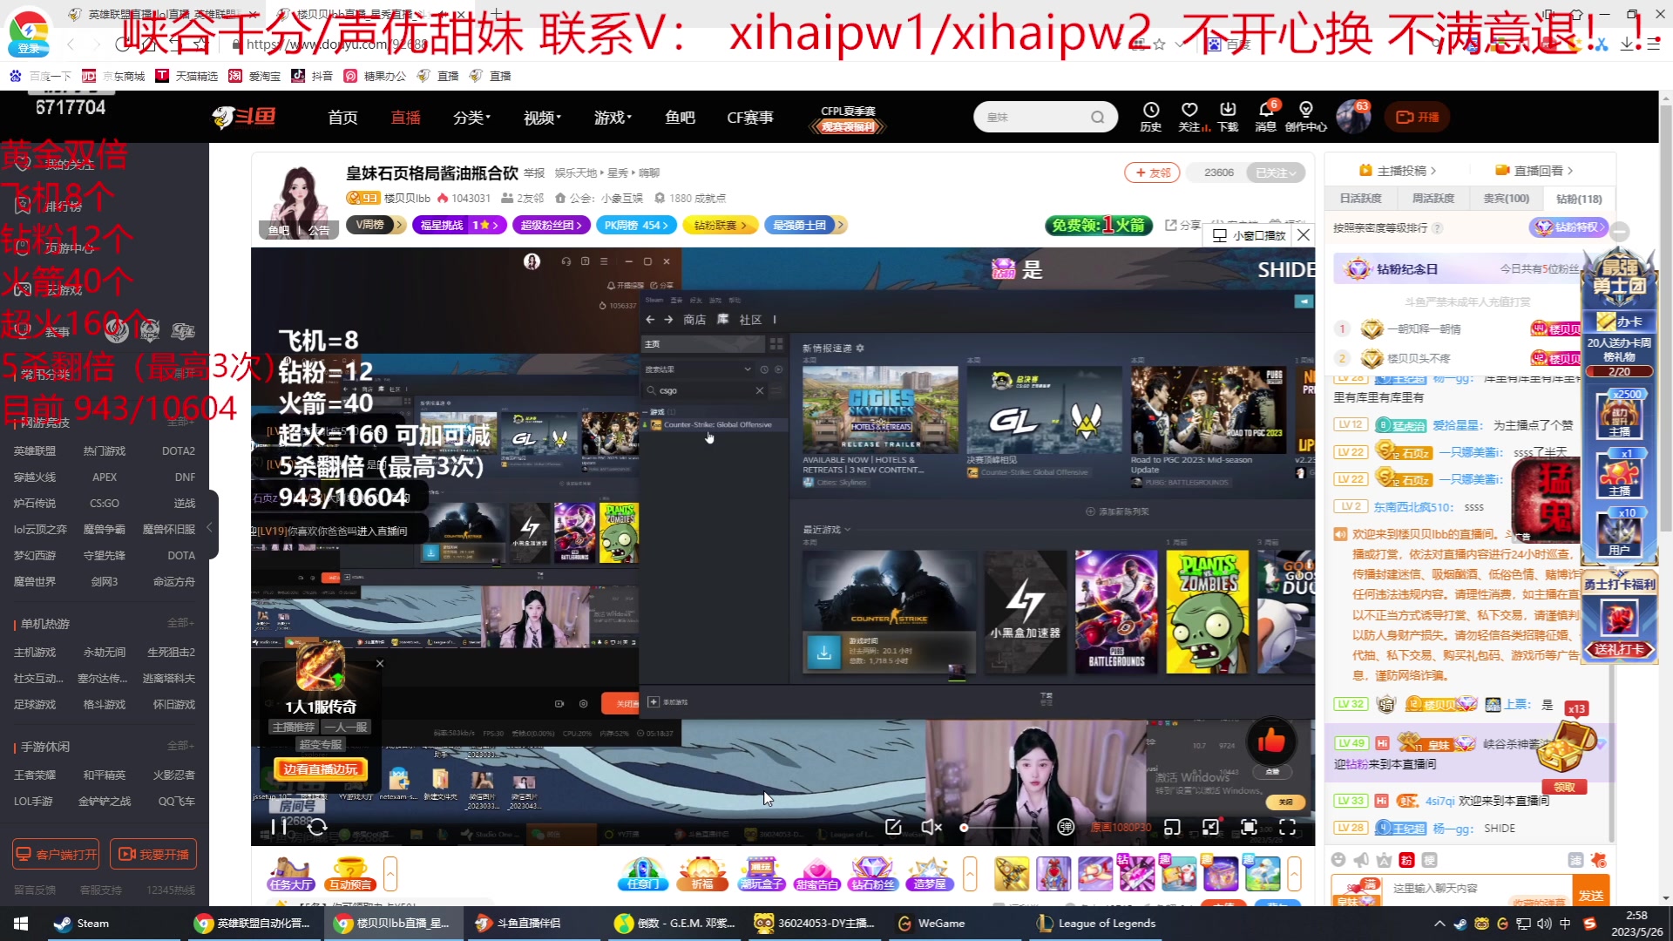
Task: Unmute the player speaker icon
Action: point(931,827)
